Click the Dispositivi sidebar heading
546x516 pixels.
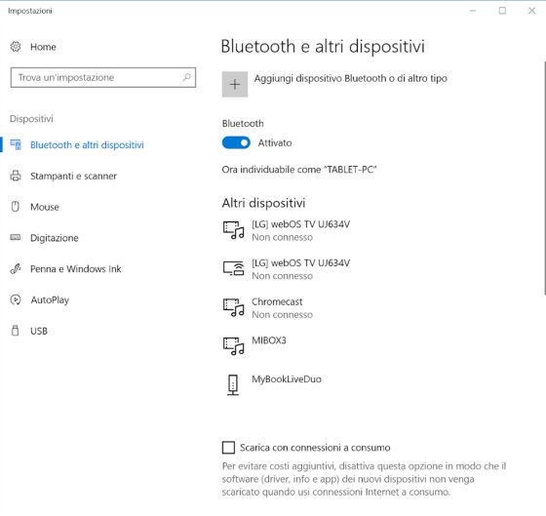point(31,119)
